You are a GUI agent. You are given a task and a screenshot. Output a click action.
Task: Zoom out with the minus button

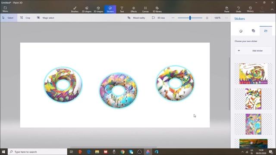(x=173, y=18)
